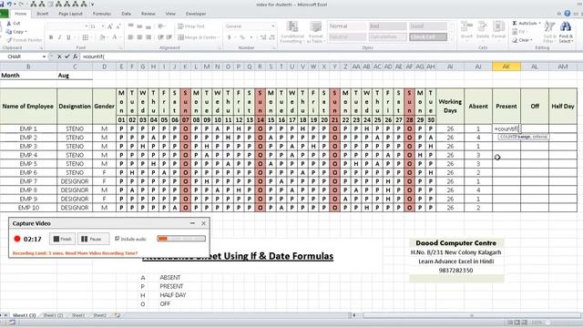
Task: Click the Accounting currency format icon
Action: 230,37
